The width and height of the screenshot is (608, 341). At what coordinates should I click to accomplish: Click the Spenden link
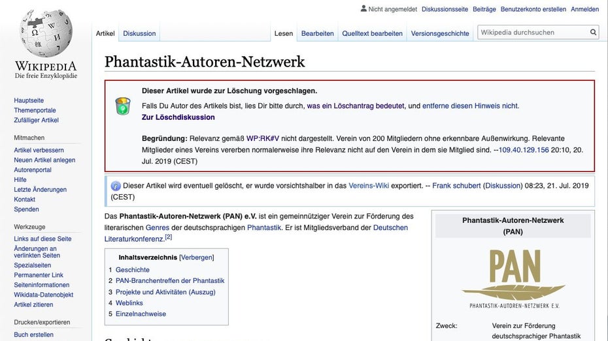tap(26, 209)
